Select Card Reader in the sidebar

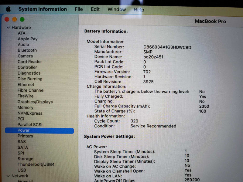(30, 62)
